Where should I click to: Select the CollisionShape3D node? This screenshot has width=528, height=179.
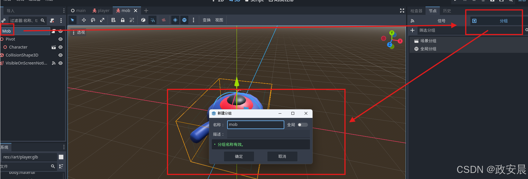click(x=22, y=55)
